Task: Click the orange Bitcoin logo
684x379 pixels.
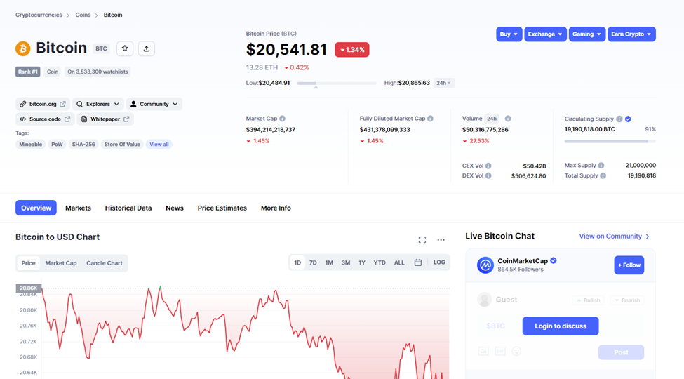Action: tap(23, 48)
